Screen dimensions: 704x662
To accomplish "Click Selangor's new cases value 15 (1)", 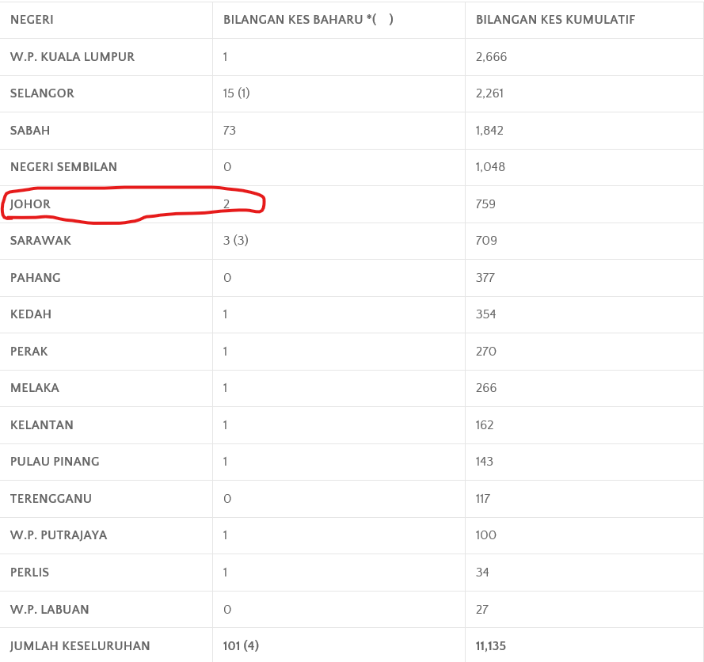I will [236, 93].
